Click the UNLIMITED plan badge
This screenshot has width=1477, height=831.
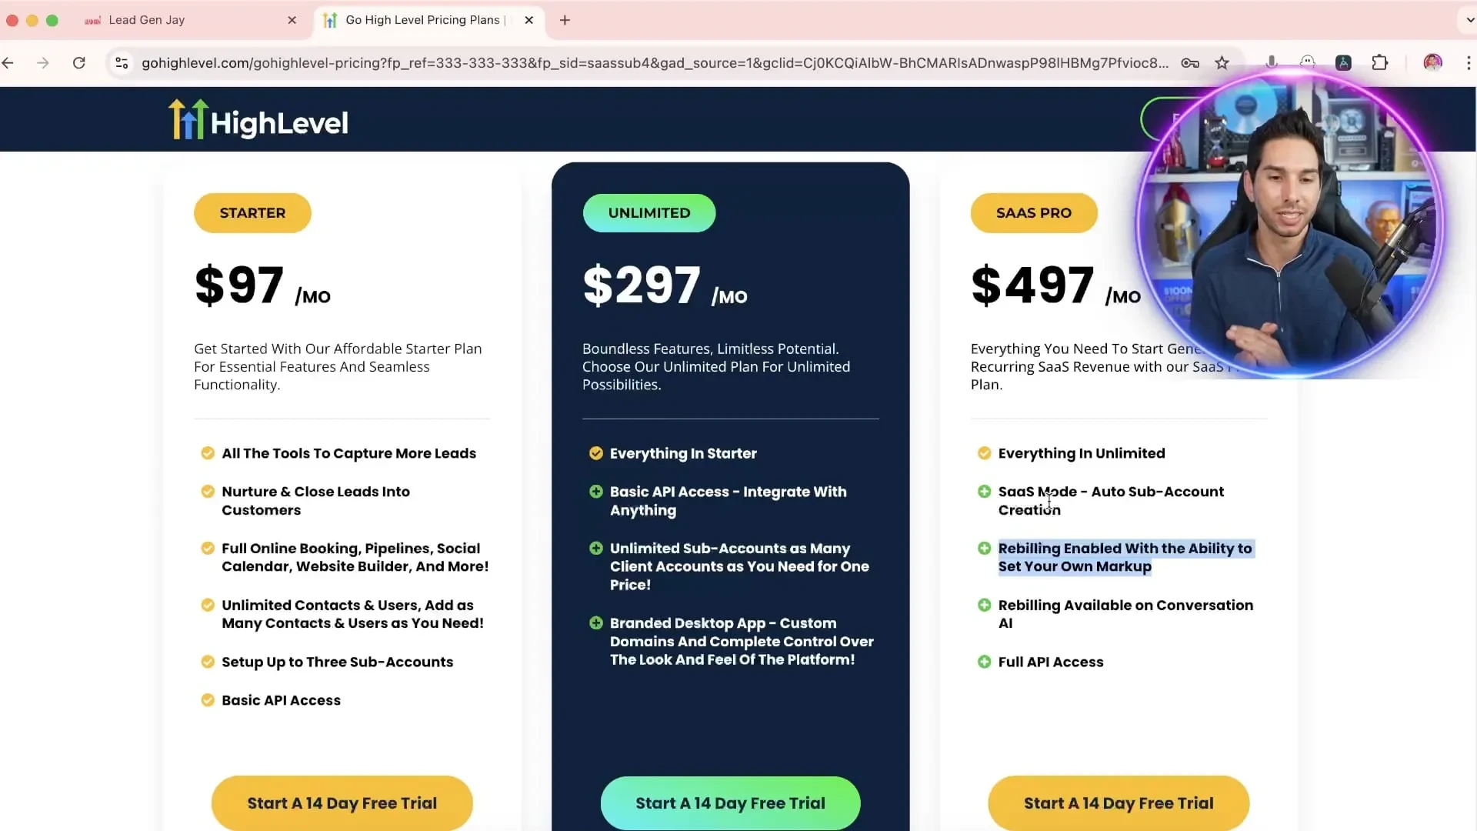coord(649,213)
